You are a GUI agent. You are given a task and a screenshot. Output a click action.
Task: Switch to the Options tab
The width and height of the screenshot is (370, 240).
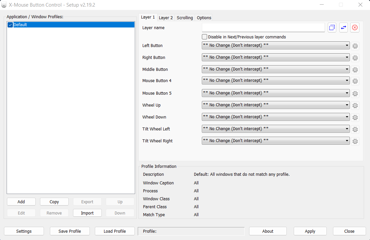(x=204, y=18)
